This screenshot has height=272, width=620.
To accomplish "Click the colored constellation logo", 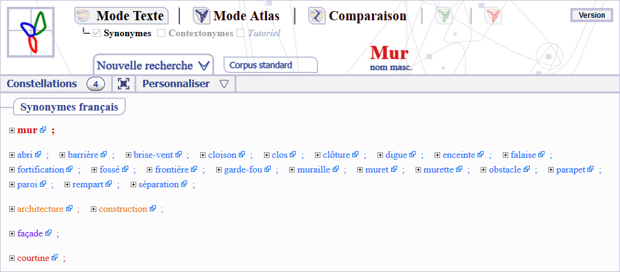I will (33, 31).
